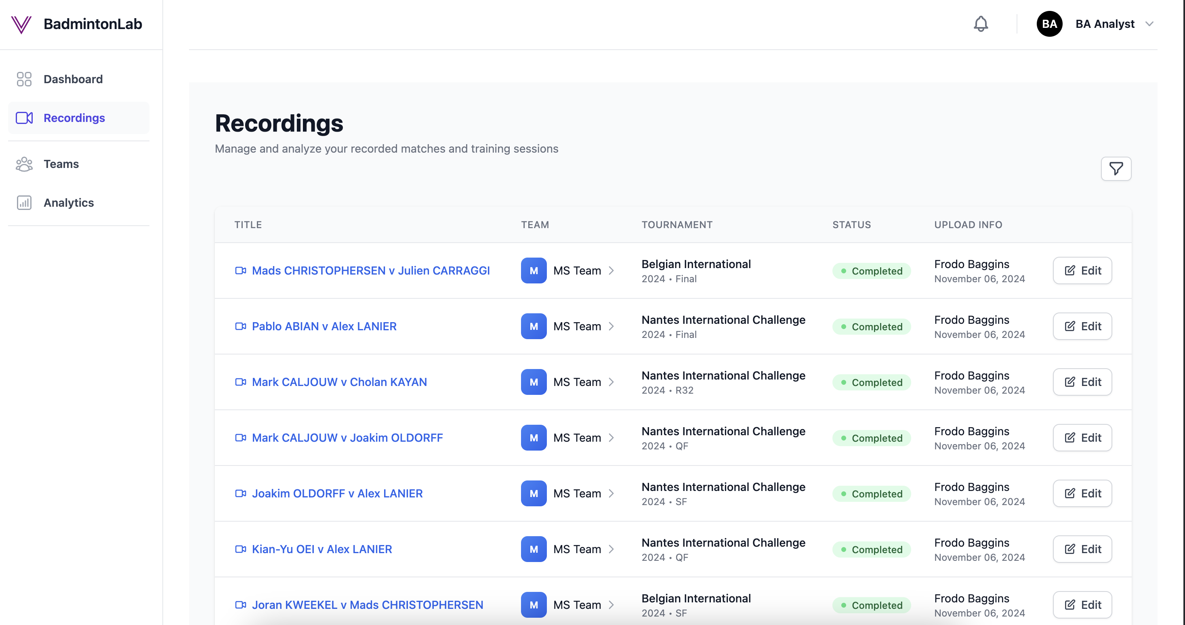
Task: Expand MS Team chevron in Kian-Yu OEI row
Action: [x=611, y=549]
